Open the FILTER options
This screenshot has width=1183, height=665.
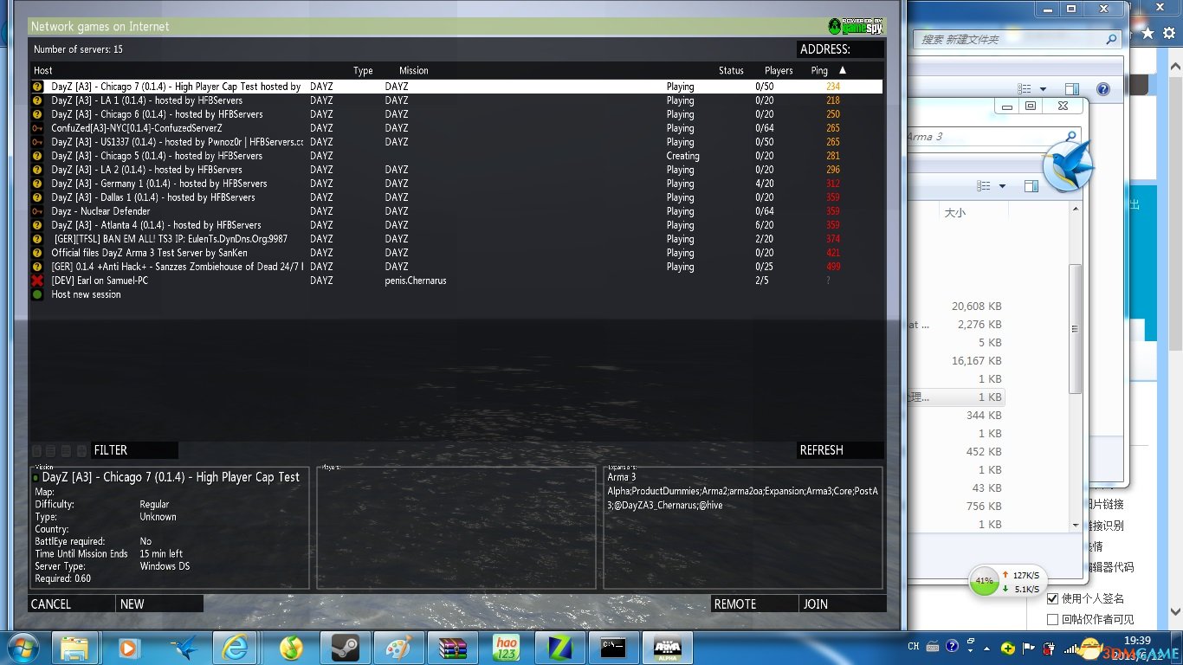click(x=133, y=450)
